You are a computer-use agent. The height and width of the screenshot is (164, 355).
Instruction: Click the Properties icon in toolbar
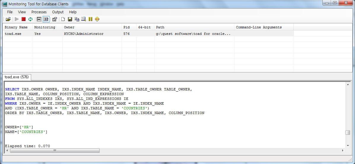(55, 19)
